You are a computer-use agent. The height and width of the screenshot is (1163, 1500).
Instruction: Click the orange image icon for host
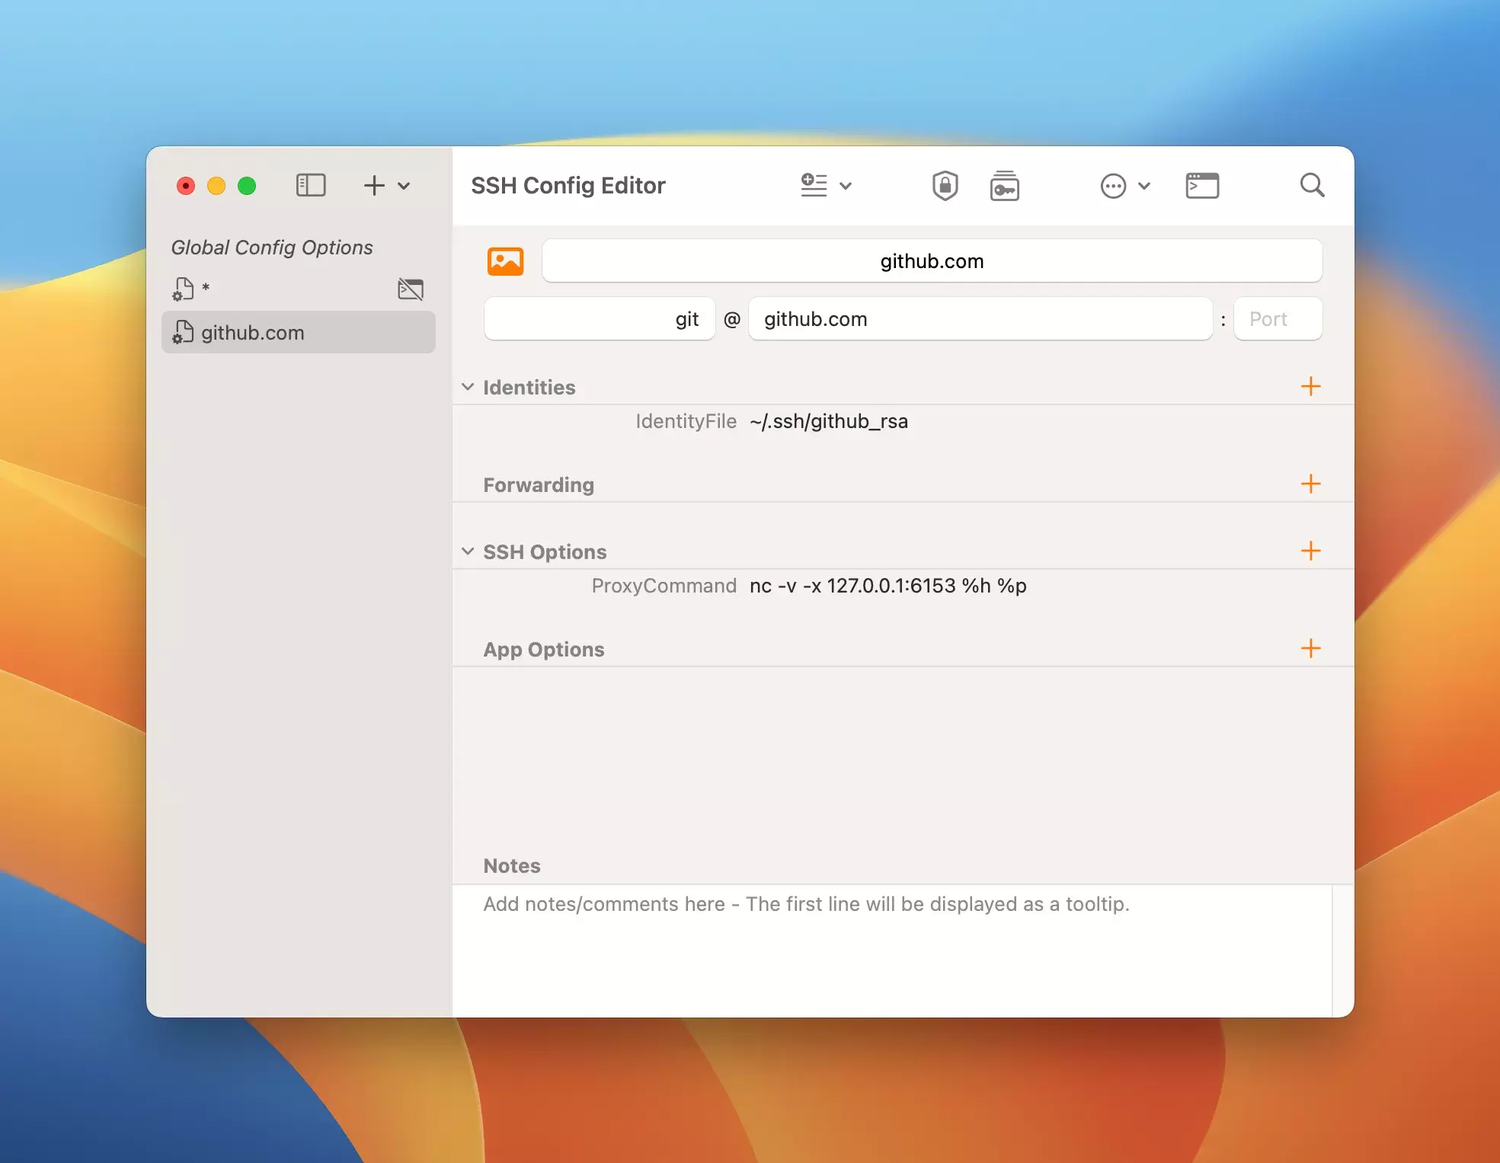point(506,261)
